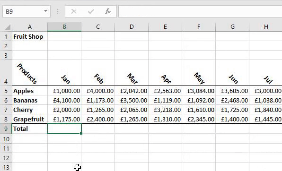Select Grapefruit May value £2,345.00
Image resolution: width=282 pixels, height=171 pixels.
tap(199, 119)
